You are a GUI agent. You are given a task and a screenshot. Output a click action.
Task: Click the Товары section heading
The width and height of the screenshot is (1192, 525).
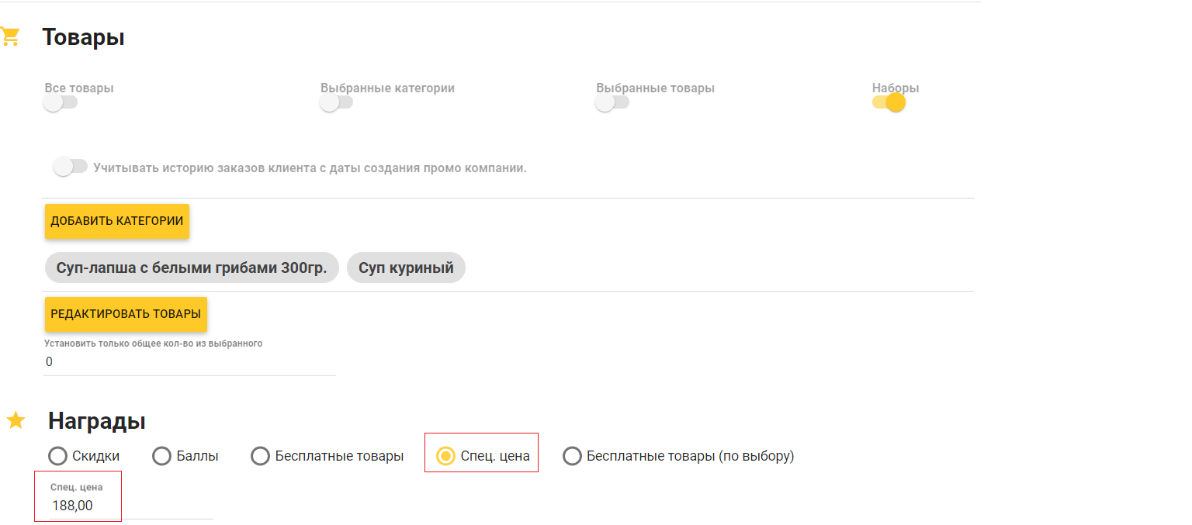pyautogui.click(x=83, y=36)
